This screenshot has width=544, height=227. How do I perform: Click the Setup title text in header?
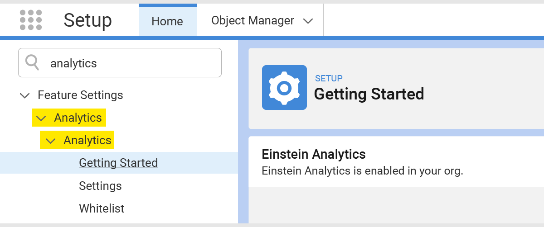click(x=87, y=20)
